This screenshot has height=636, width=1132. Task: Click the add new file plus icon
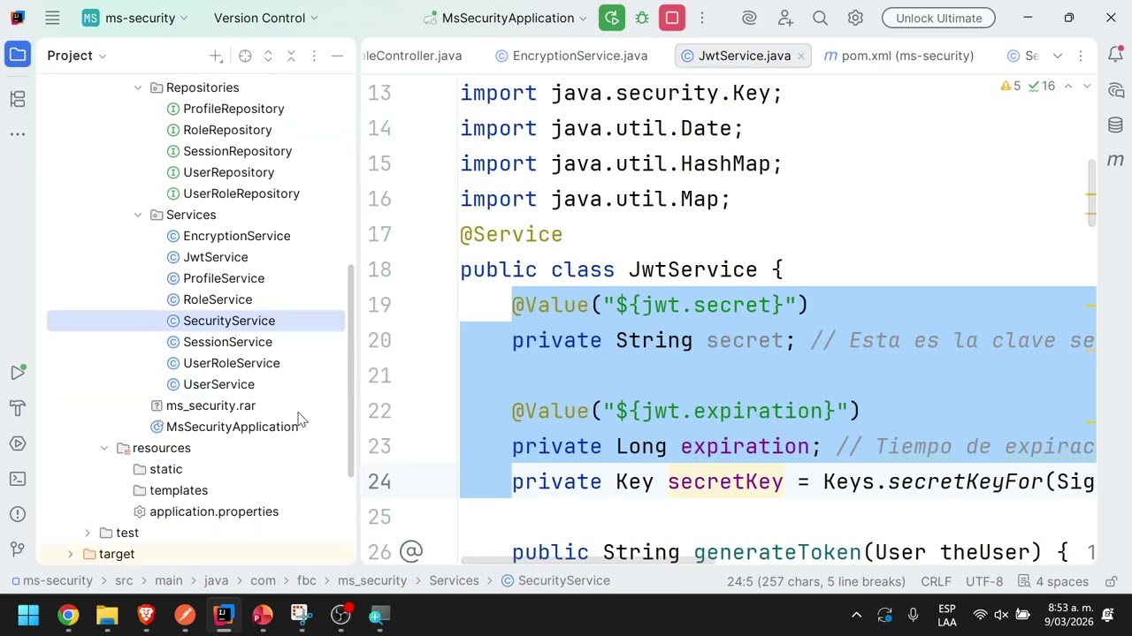(216, 56)
